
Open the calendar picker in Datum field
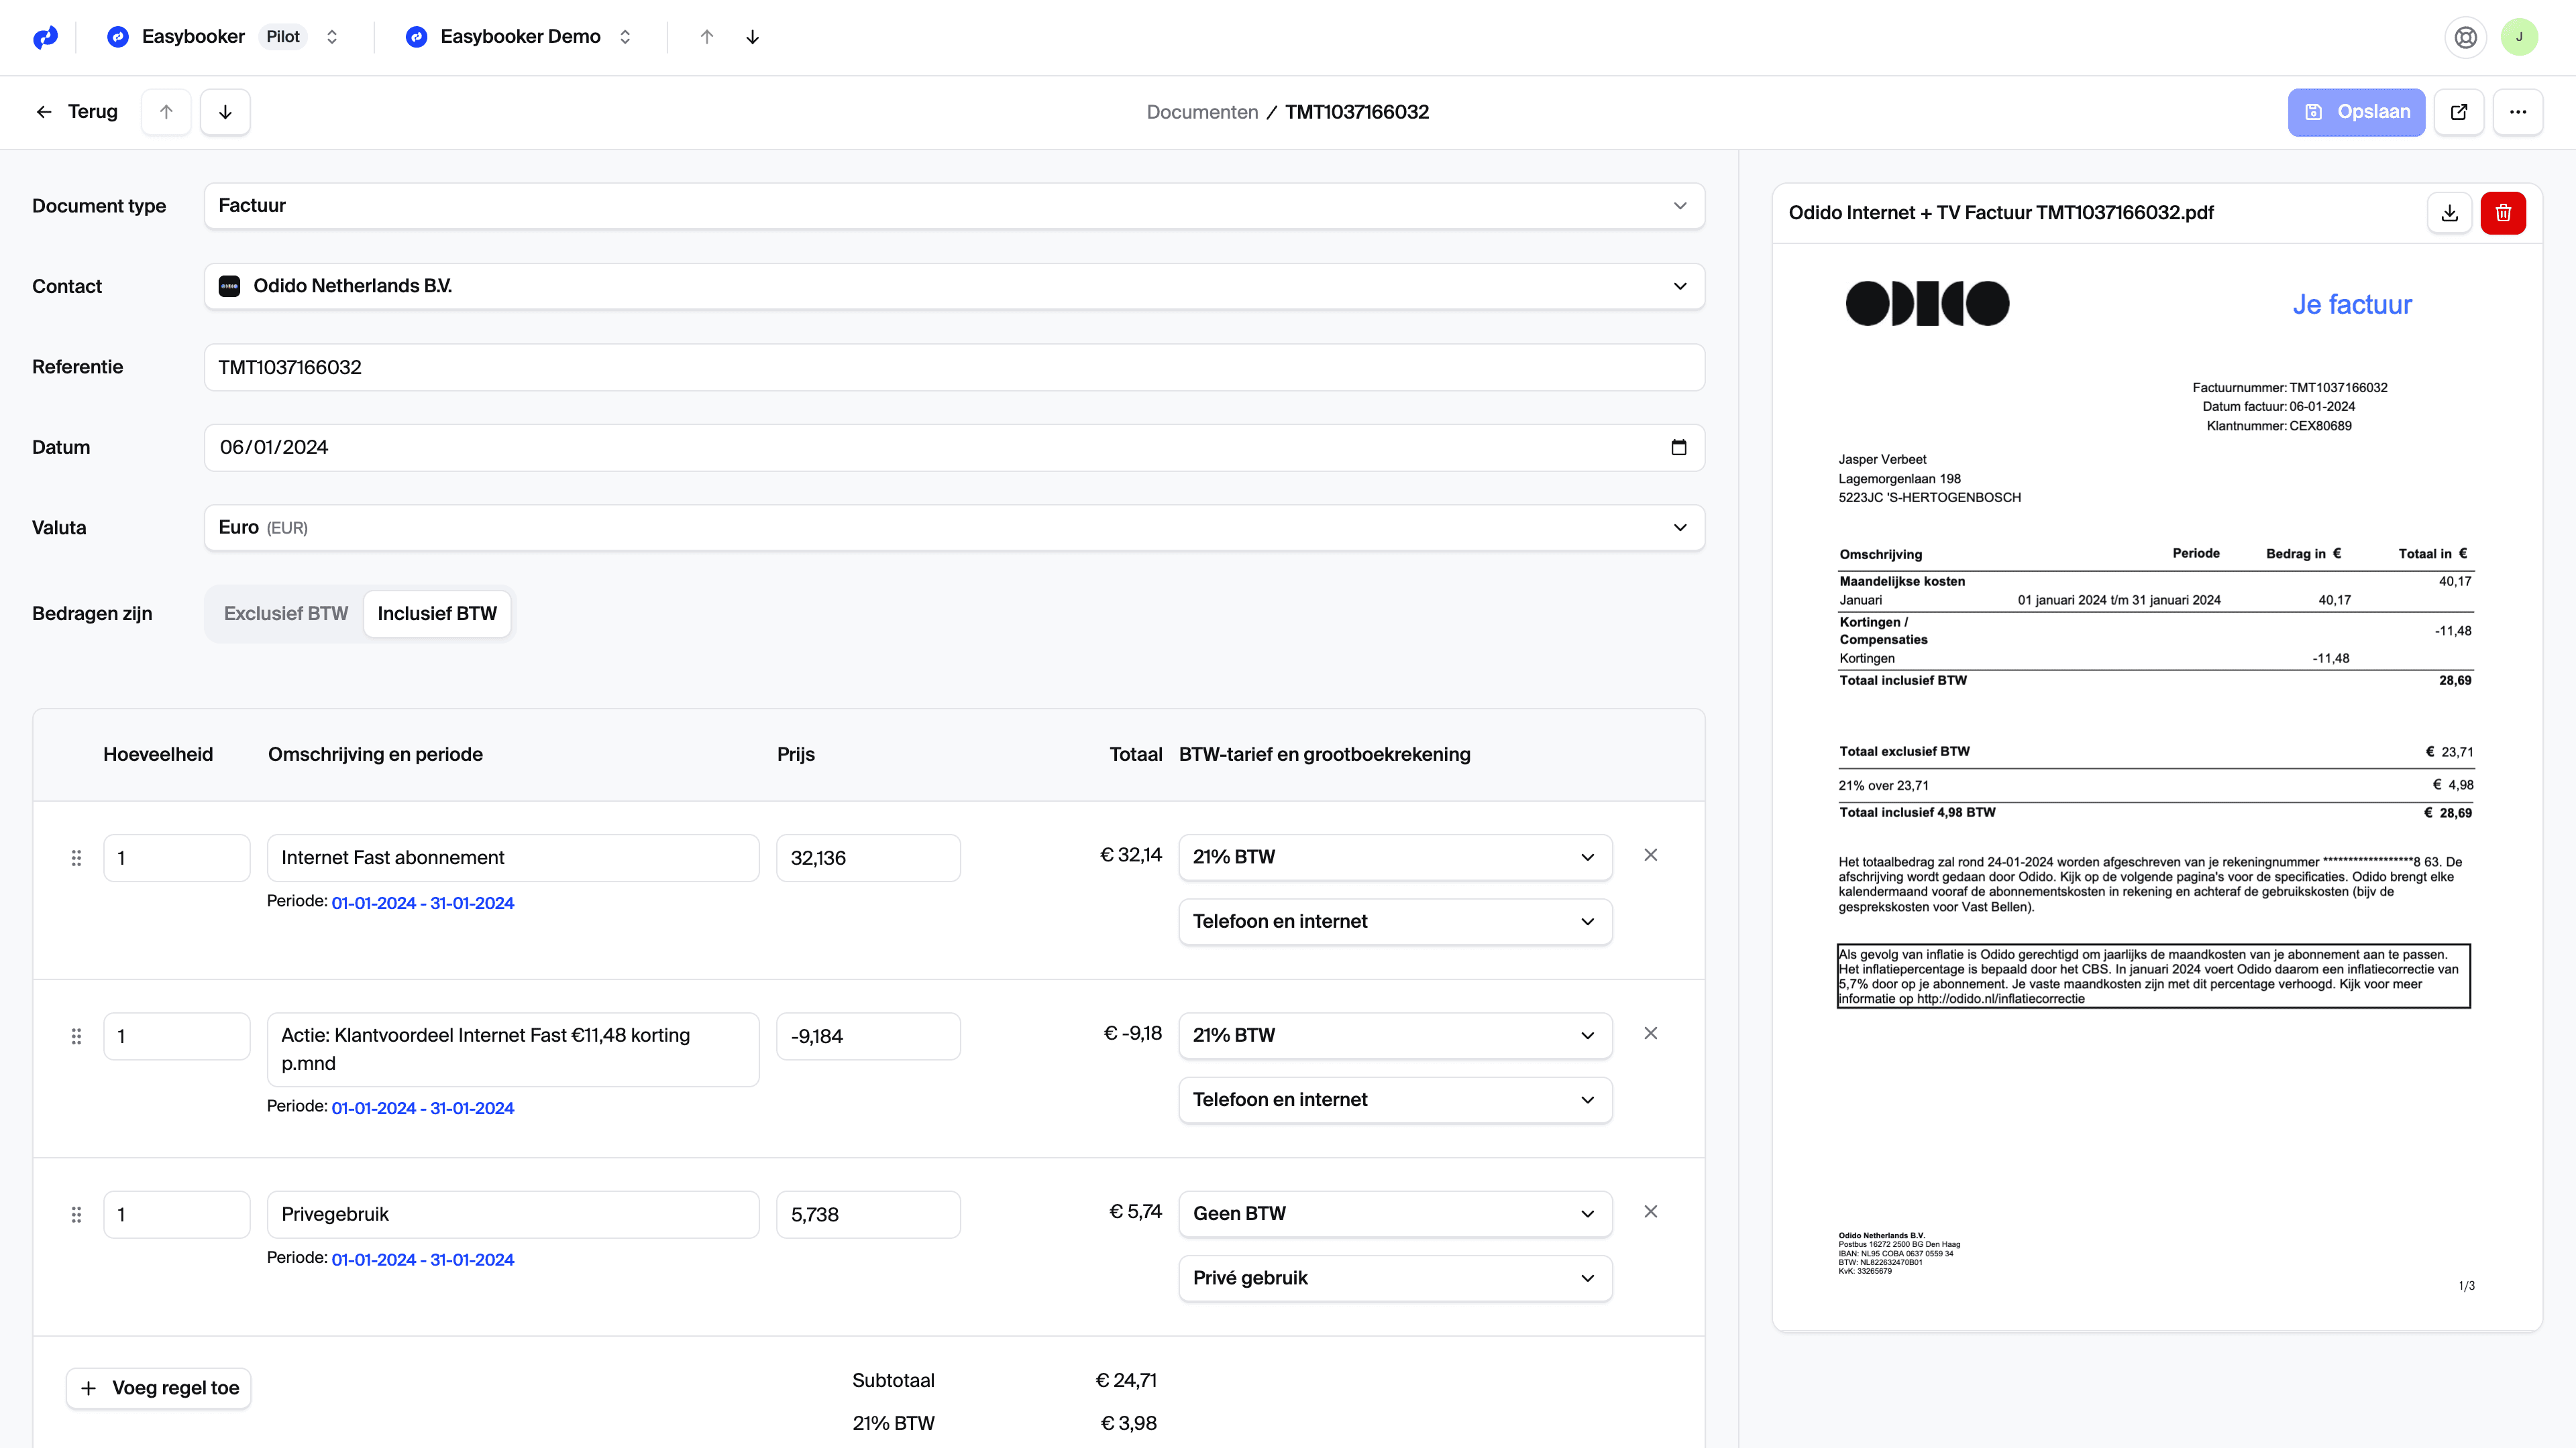(x=1678, y=448)
